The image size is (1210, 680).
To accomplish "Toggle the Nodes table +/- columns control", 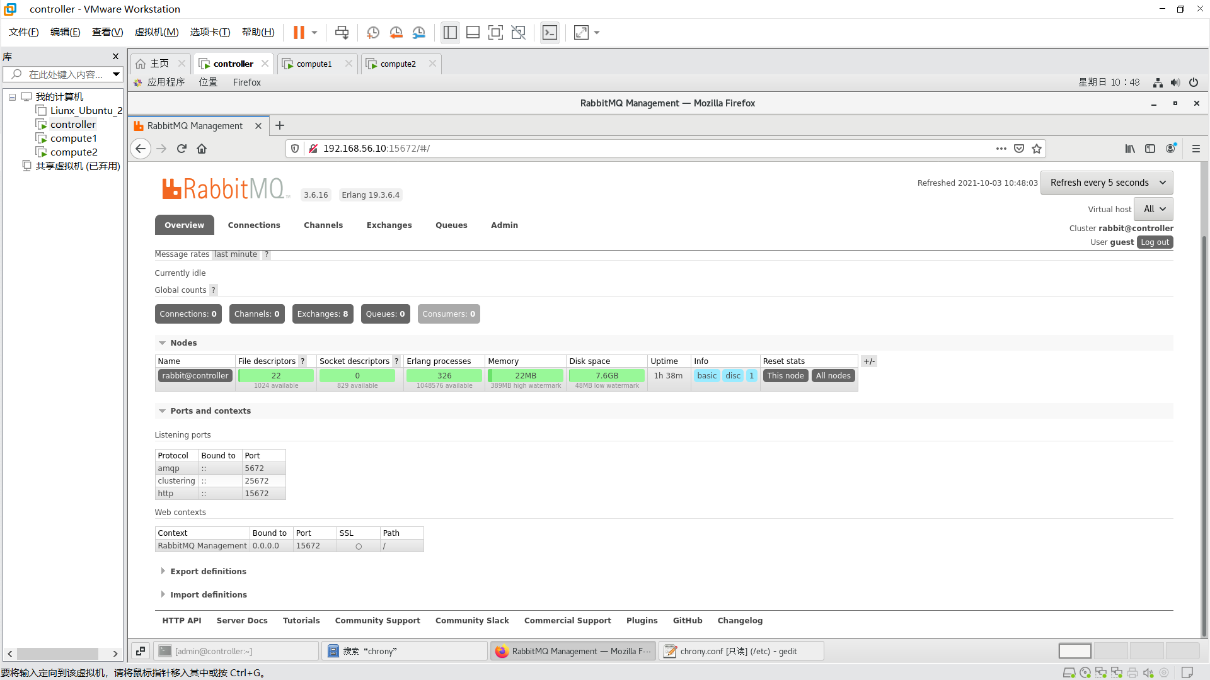I will coord(868,361).
